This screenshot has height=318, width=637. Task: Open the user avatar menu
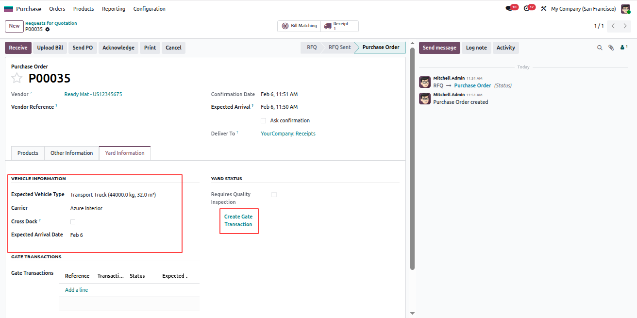point(625,9)
